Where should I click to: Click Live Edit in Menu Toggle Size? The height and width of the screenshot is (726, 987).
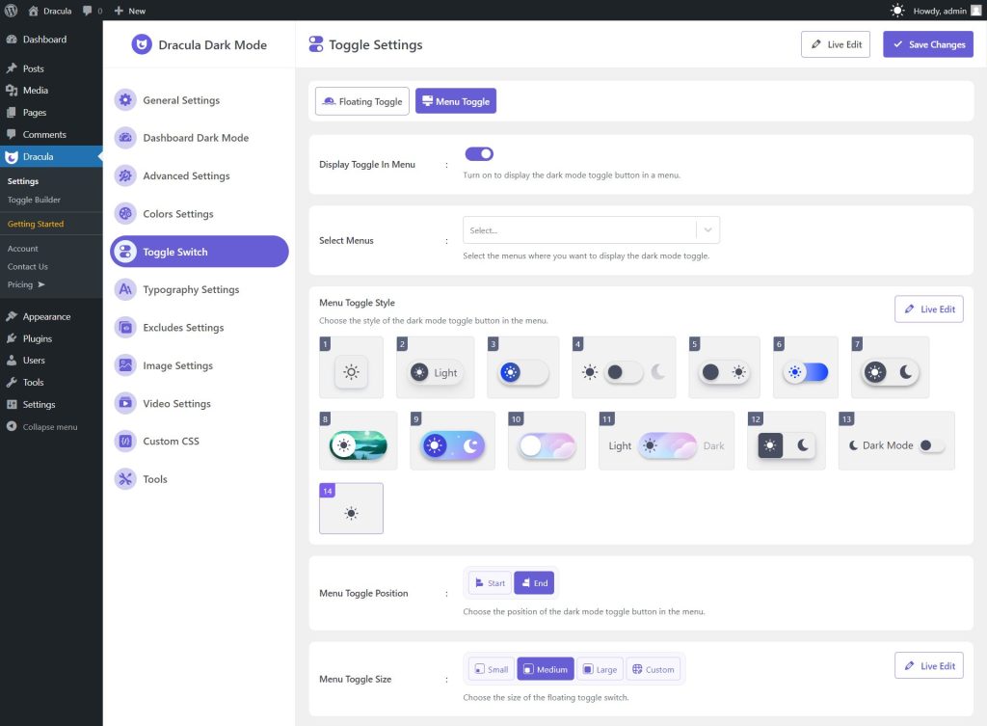[928, 665]
